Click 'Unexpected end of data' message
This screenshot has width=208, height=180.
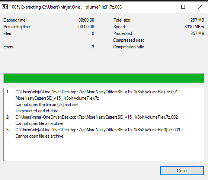[37, 111]
